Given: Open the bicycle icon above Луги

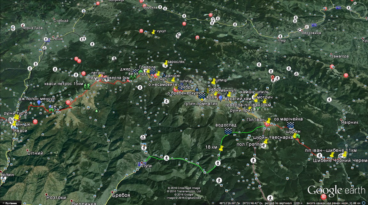Looking at the screenshot, I should (x=143, y=137).
